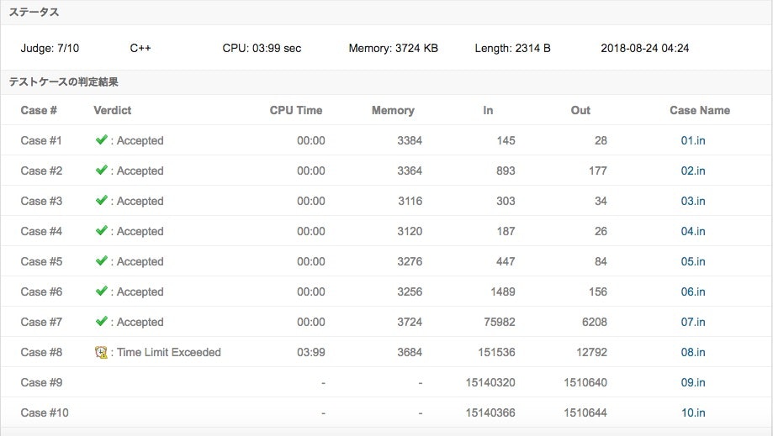Open the 10.in case file link

pos(692,412)
